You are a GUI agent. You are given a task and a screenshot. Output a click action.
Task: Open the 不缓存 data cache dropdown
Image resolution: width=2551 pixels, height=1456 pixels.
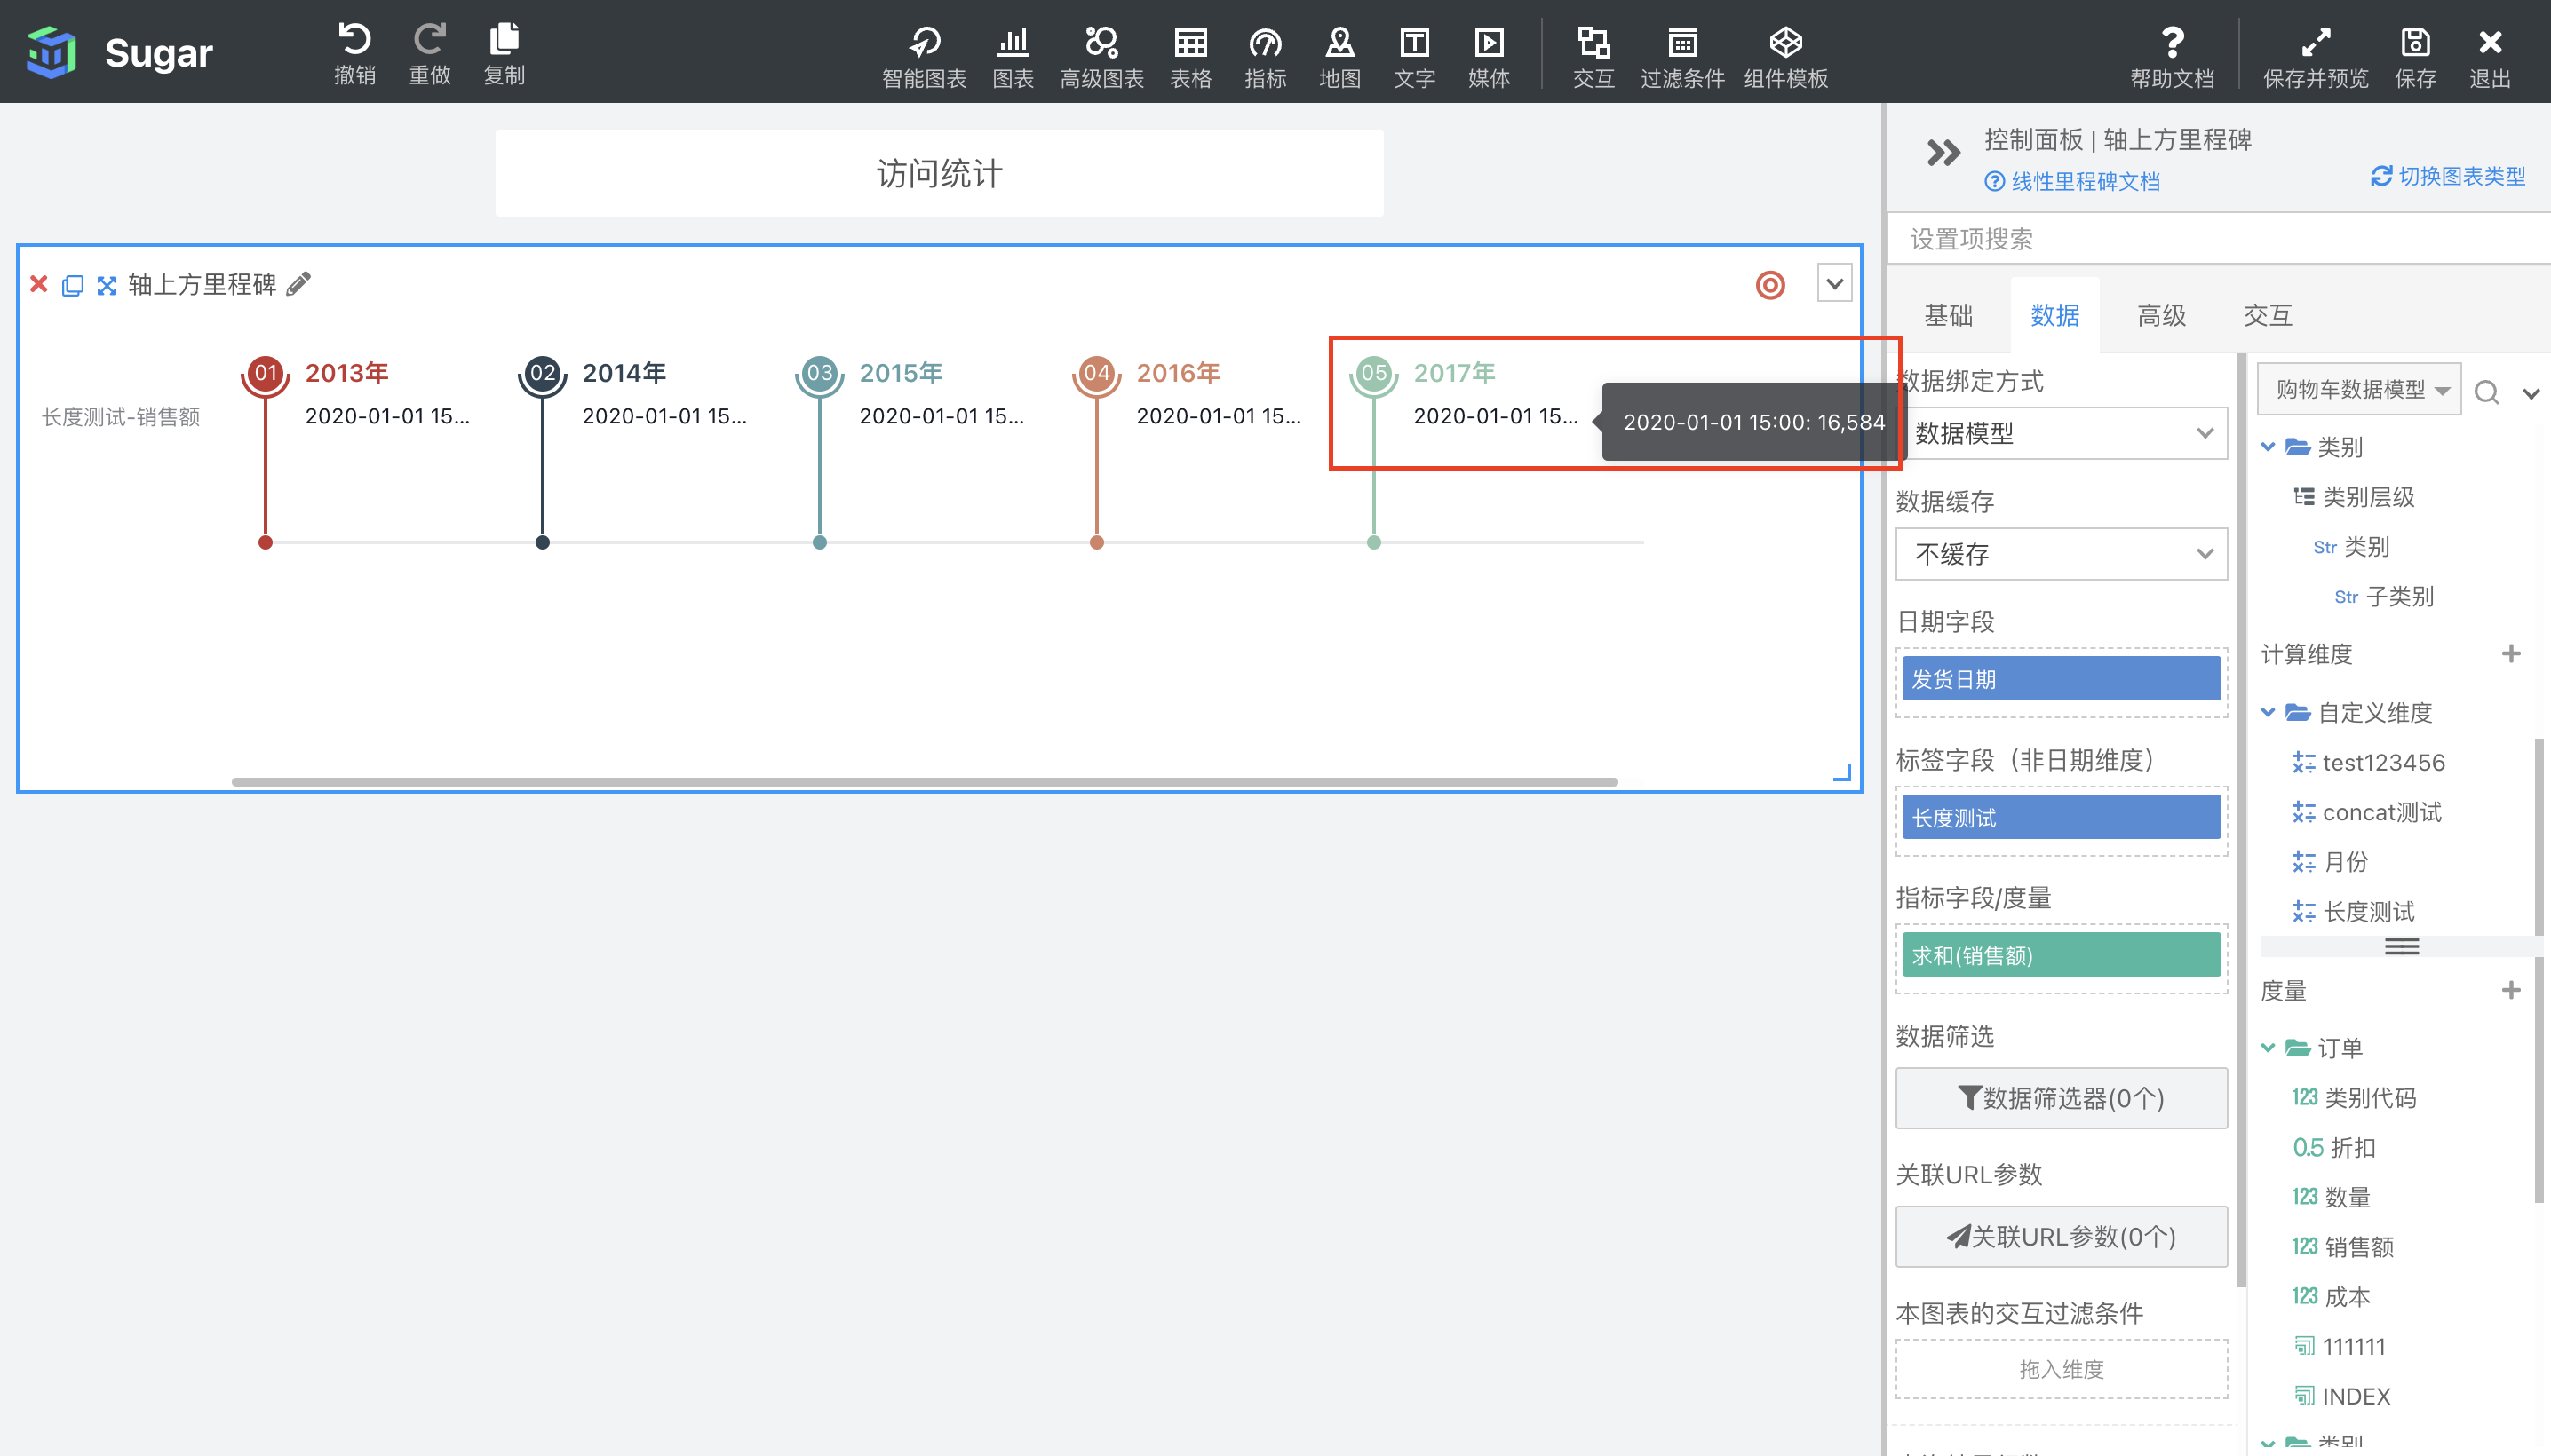[x=2061, y=554]
